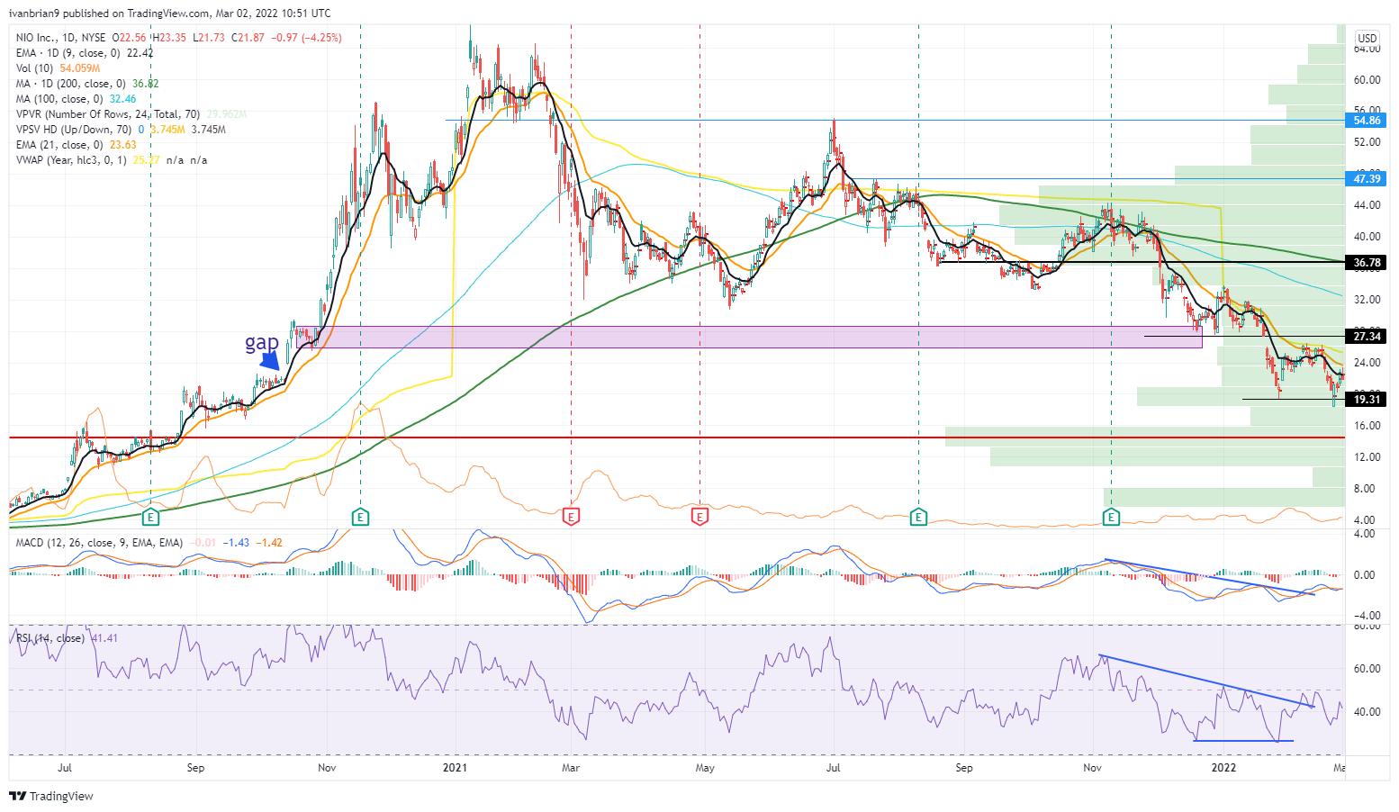This screenshot has height=812, width=1399.
Task: Click the 24.00 price axis label
Action: pos(1367,363)
